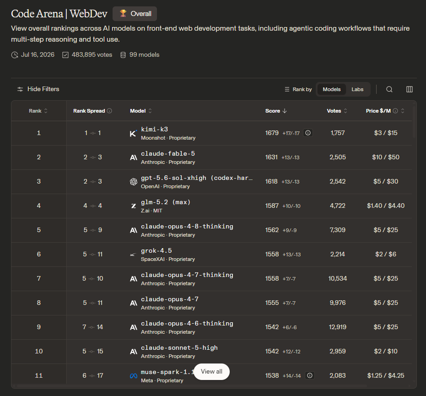Click the votes value 12,919
Image resolution: width=426 pixels, height=396 pixels.
[337, 327]
